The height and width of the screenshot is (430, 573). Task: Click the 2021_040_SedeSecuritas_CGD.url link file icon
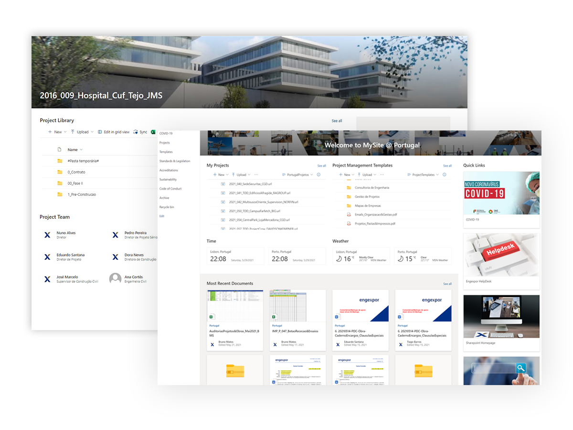[x=223, y=184]
